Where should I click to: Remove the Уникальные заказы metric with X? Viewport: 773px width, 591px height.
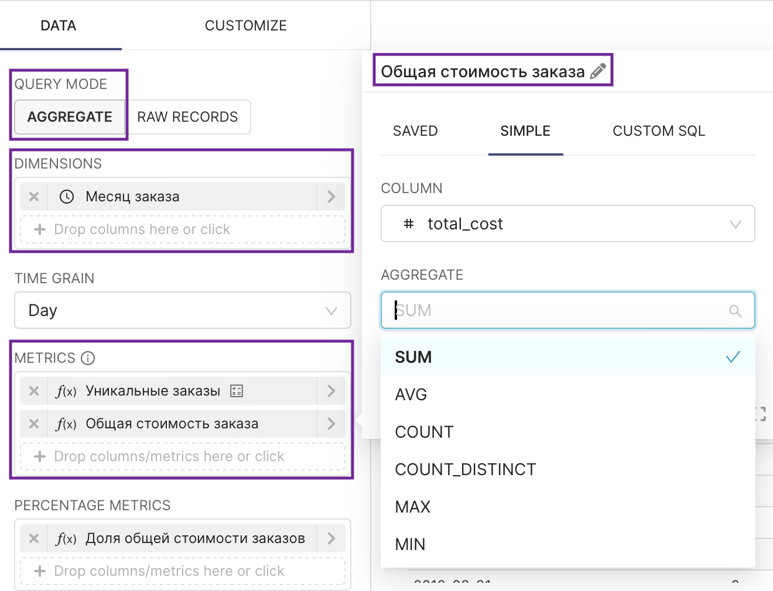point(34,391)
